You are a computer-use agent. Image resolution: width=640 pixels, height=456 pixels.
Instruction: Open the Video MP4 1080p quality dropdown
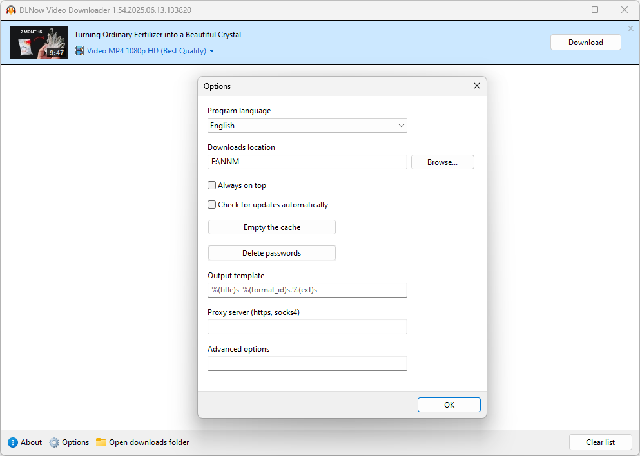pos(146,51)
